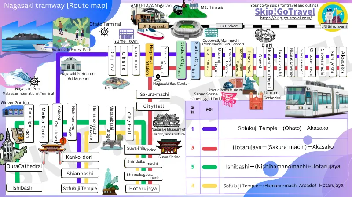This screenshot has height=197, width=352.
Task: Click the Nagasaki Museum of History icon
Action: [167, 121]
